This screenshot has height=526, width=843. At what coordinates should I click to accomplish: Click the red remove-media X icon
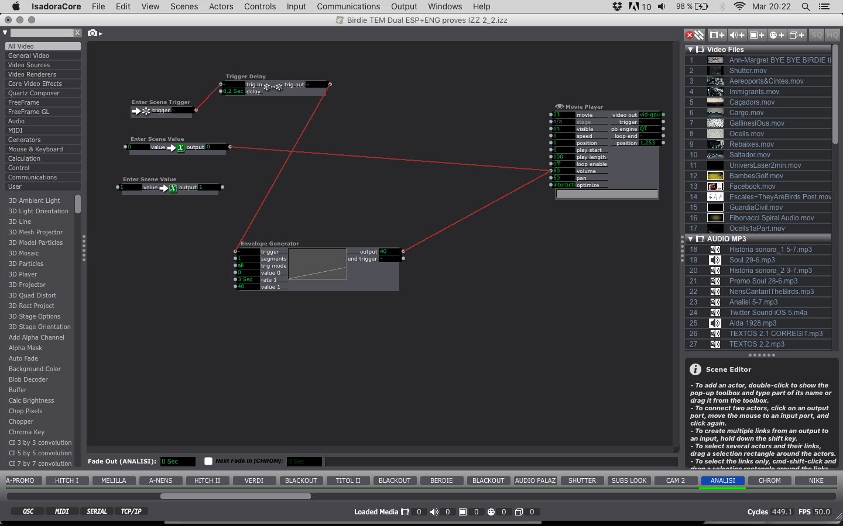click(x=690, y=35)
